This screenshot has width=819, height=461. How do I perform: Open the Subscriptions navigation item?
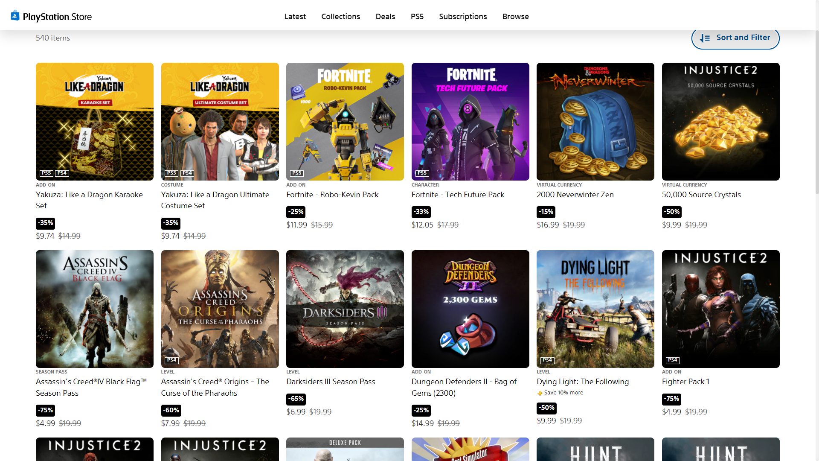[x=463, y=16]
